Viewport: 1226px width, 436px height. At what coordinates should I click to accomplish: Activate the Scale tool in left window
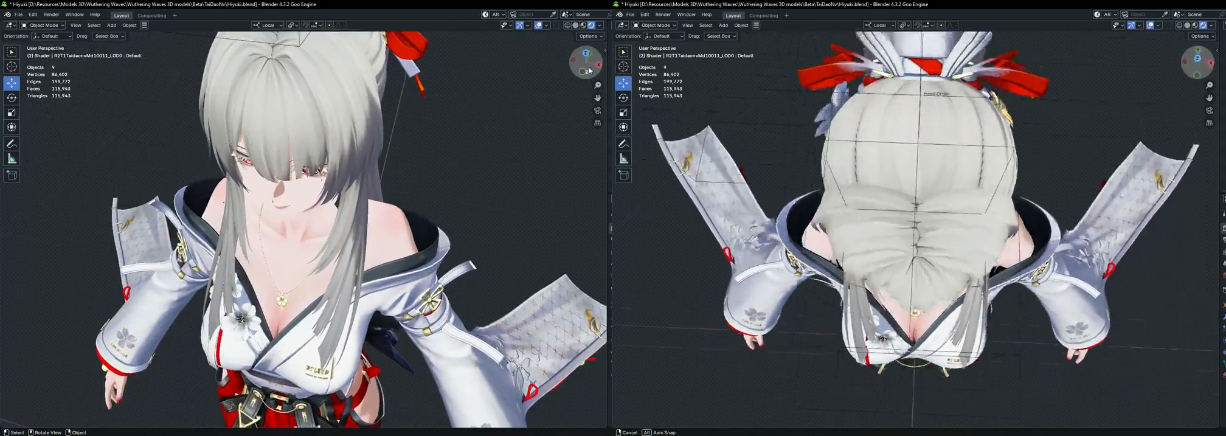click(x=12, y=112)
